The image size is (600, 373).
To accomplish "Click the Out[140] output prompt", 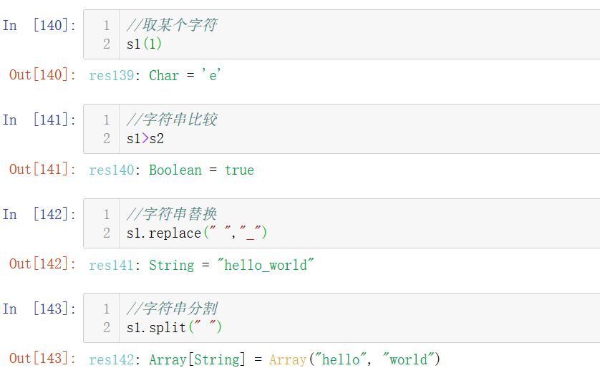I will click(42, 75).
